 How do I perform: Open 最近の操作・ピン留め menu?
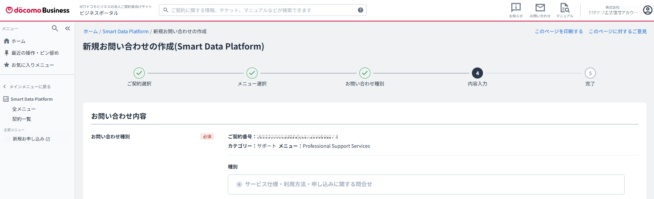pyautogui.click(x=35, y=53)
